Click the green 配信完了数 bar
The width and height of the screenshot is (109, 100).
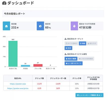[x=13, y=54]
